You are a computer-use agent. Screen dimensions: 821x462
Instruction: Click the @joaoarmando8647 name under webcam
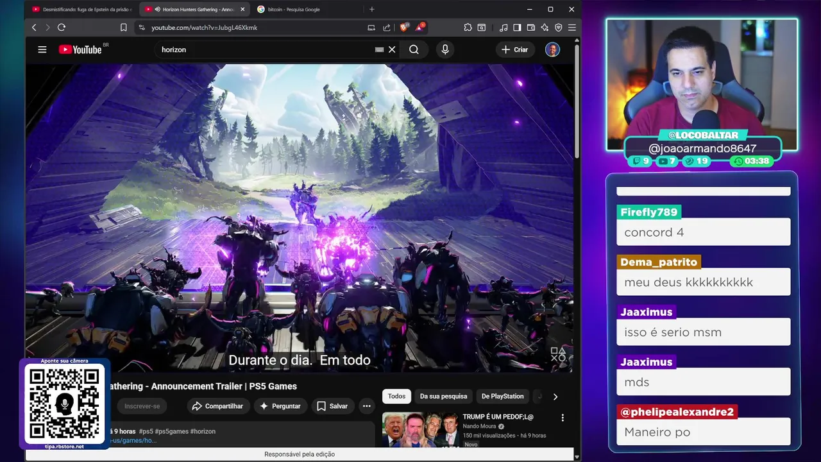point(702,148)
